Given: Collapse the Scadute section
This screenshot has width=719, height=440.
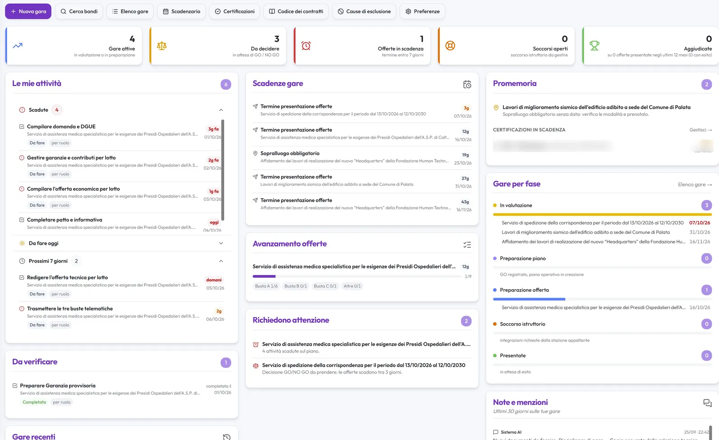Looking at the screenshot, I should 221,110.
